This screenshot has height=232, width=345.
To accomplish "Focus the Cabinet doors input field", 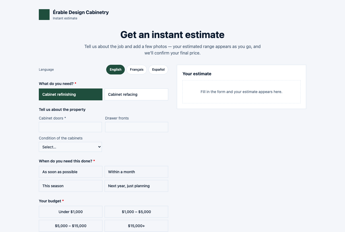I will tap(70, 127).
